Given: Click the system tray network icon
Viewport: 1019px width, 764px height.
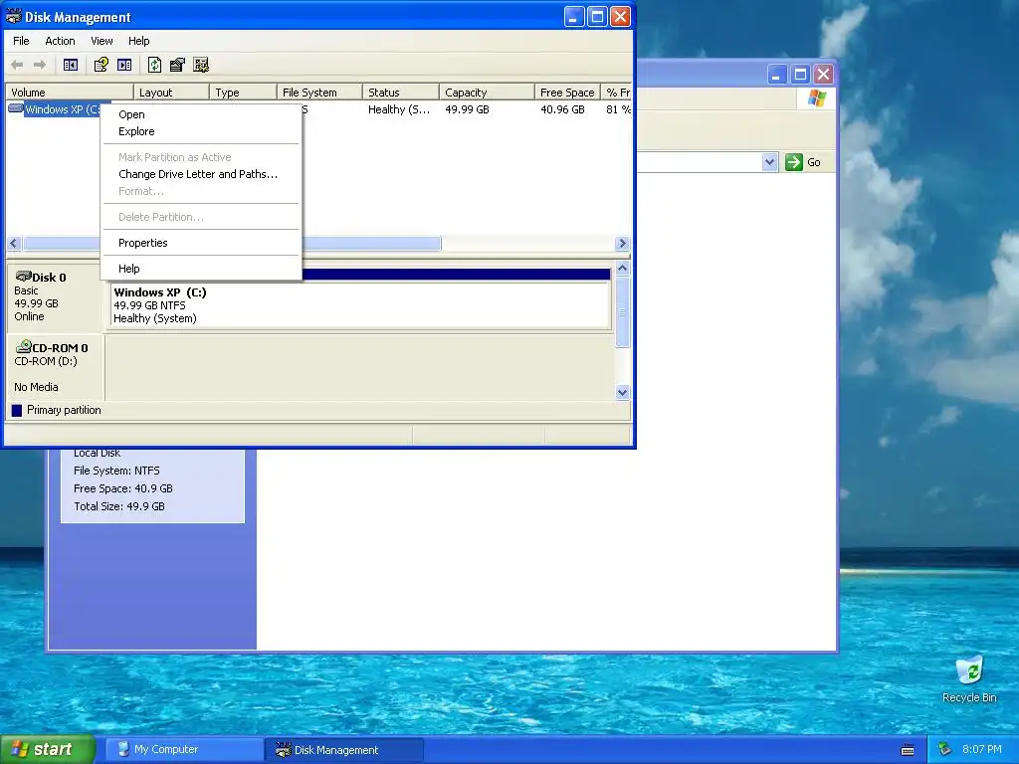Looking at the screenshot, I should pyautogui.click(x=945, y=749).
